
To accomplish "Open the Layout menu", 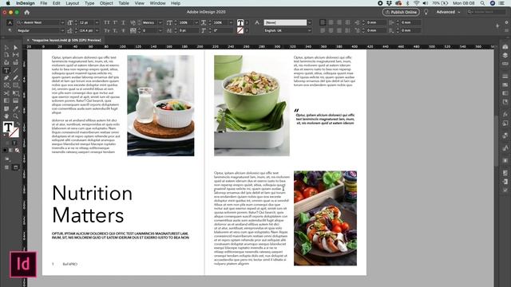I will tap(72, 3).
